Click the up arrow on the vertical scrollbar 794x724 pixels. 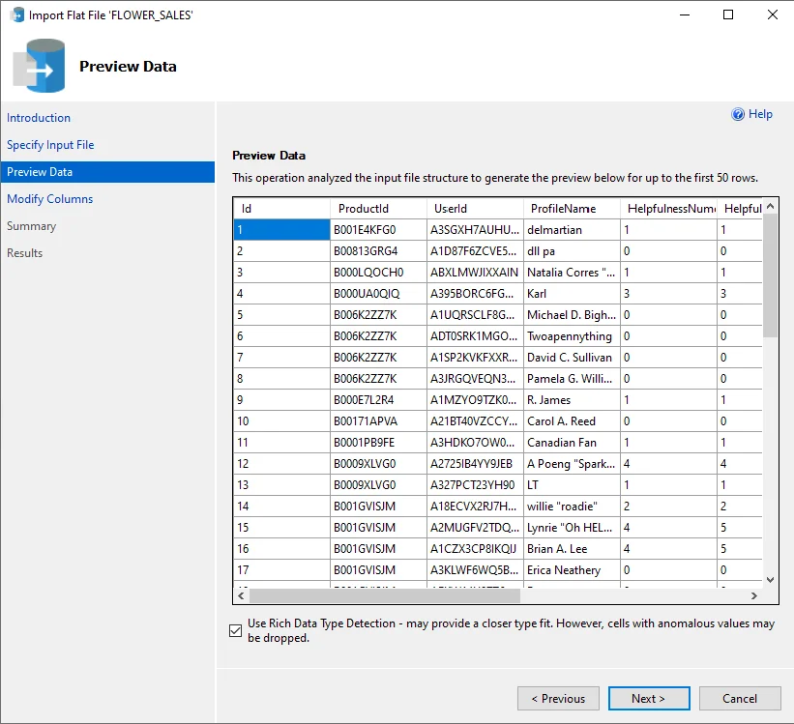point(770,206)
